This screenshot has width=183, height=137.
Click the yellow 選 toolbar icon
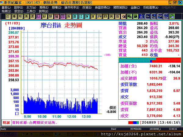pos(32,16)
